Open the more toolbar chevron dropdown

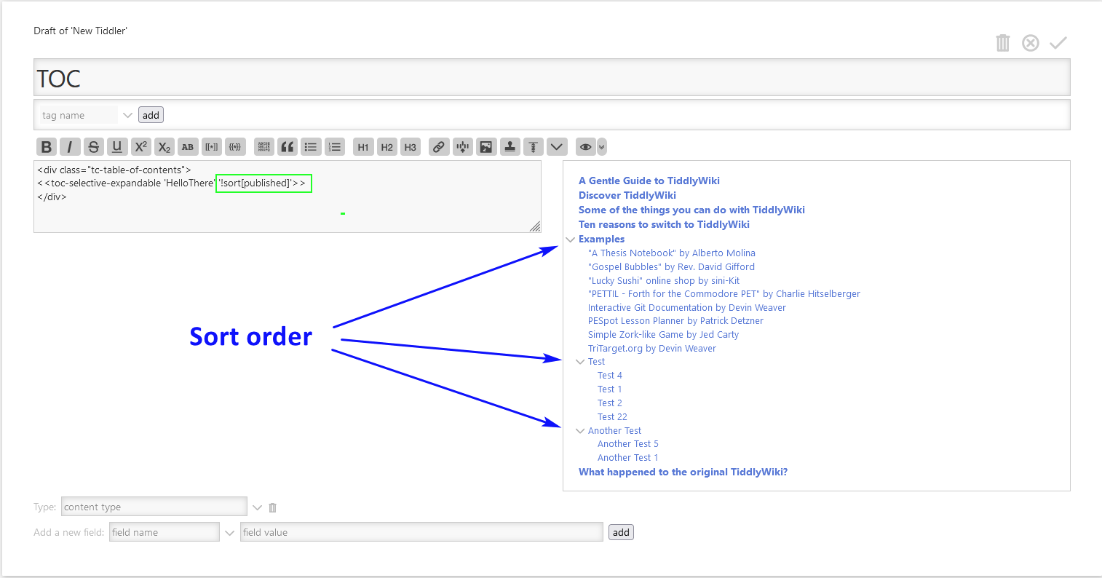coord(557,147)
